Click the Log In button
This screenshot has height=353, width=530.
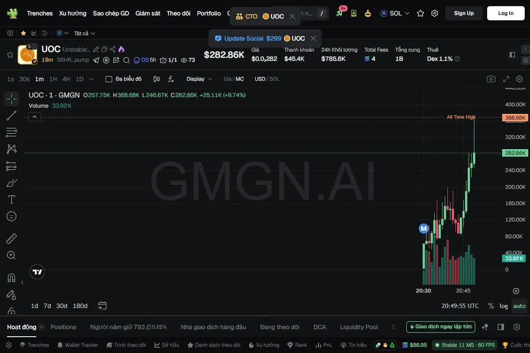[x=506, y=13]
